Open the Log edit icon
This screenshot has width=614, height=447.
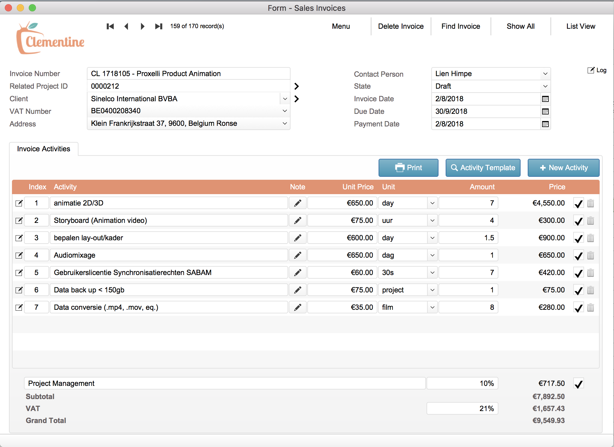(x=591, y=70)
